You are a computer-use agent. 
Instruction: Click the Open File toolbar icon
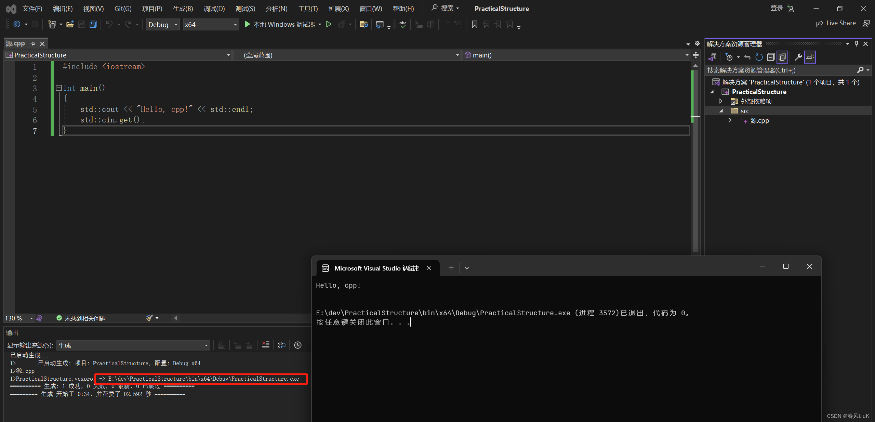tap(70, 24)
